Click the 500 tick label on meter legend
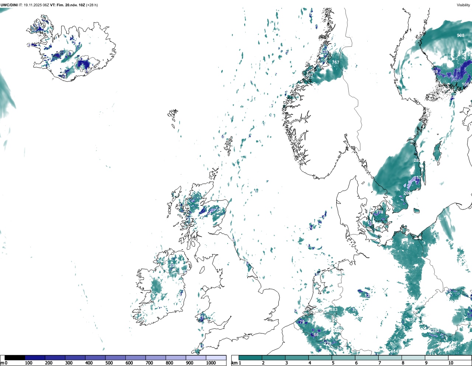472x366 pixels. point(109,363)
